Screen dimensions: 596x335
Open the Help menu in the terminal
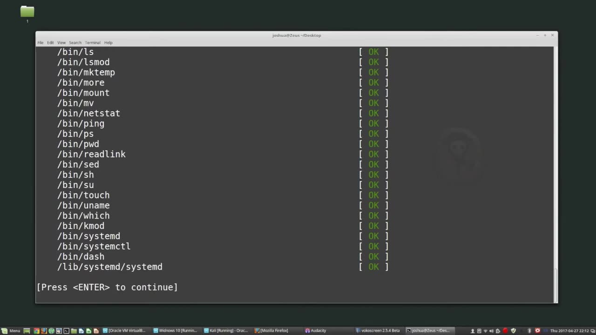pyautogui.click(x=108, y=42)
